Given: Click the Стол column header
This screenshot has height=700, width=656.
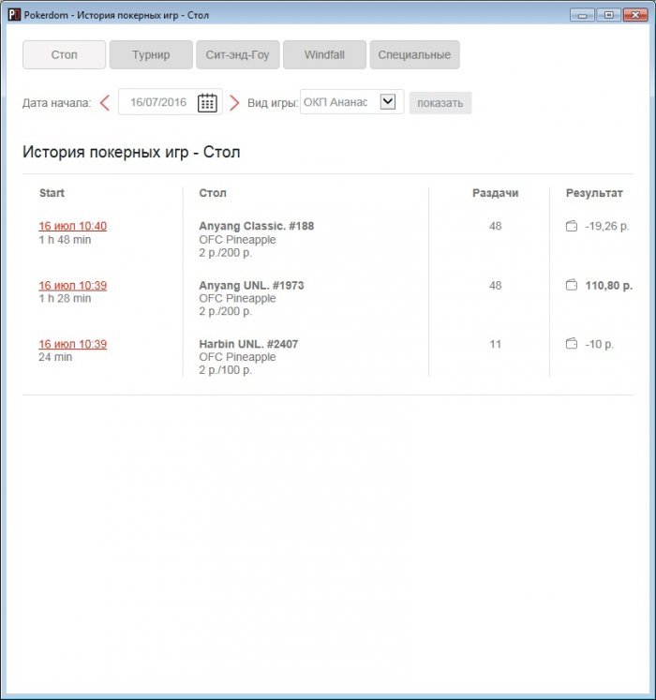Looking at the screenshot, I should [213, 193].
